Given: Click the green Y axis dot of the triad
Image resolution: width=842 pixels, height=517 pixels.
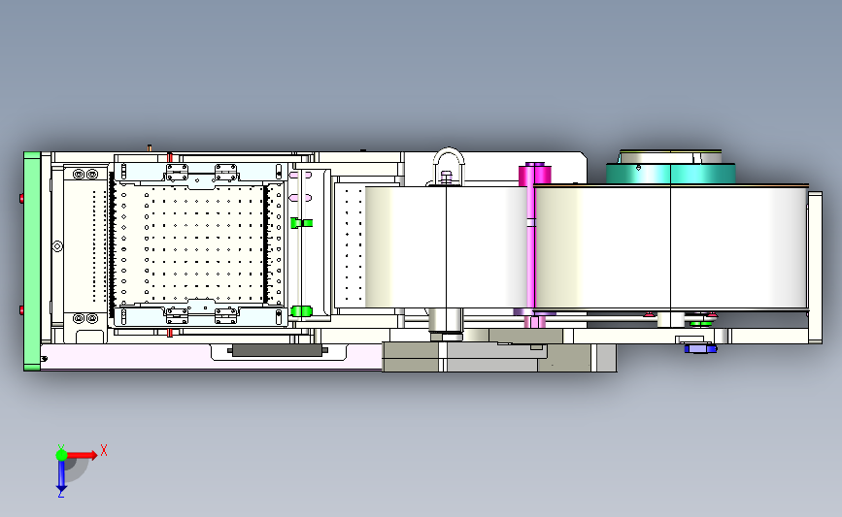Looking at the screenshot, I should tap(61, 455).
